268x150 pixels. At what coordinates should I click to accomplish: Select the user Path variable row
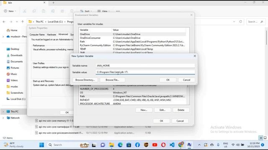pos(133,42)
